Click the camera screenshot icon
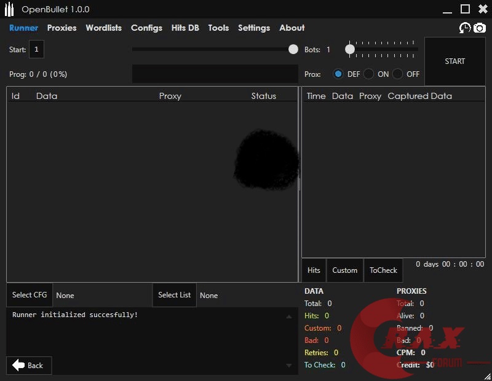The image size is (492, 381). [x=480, y=28]
